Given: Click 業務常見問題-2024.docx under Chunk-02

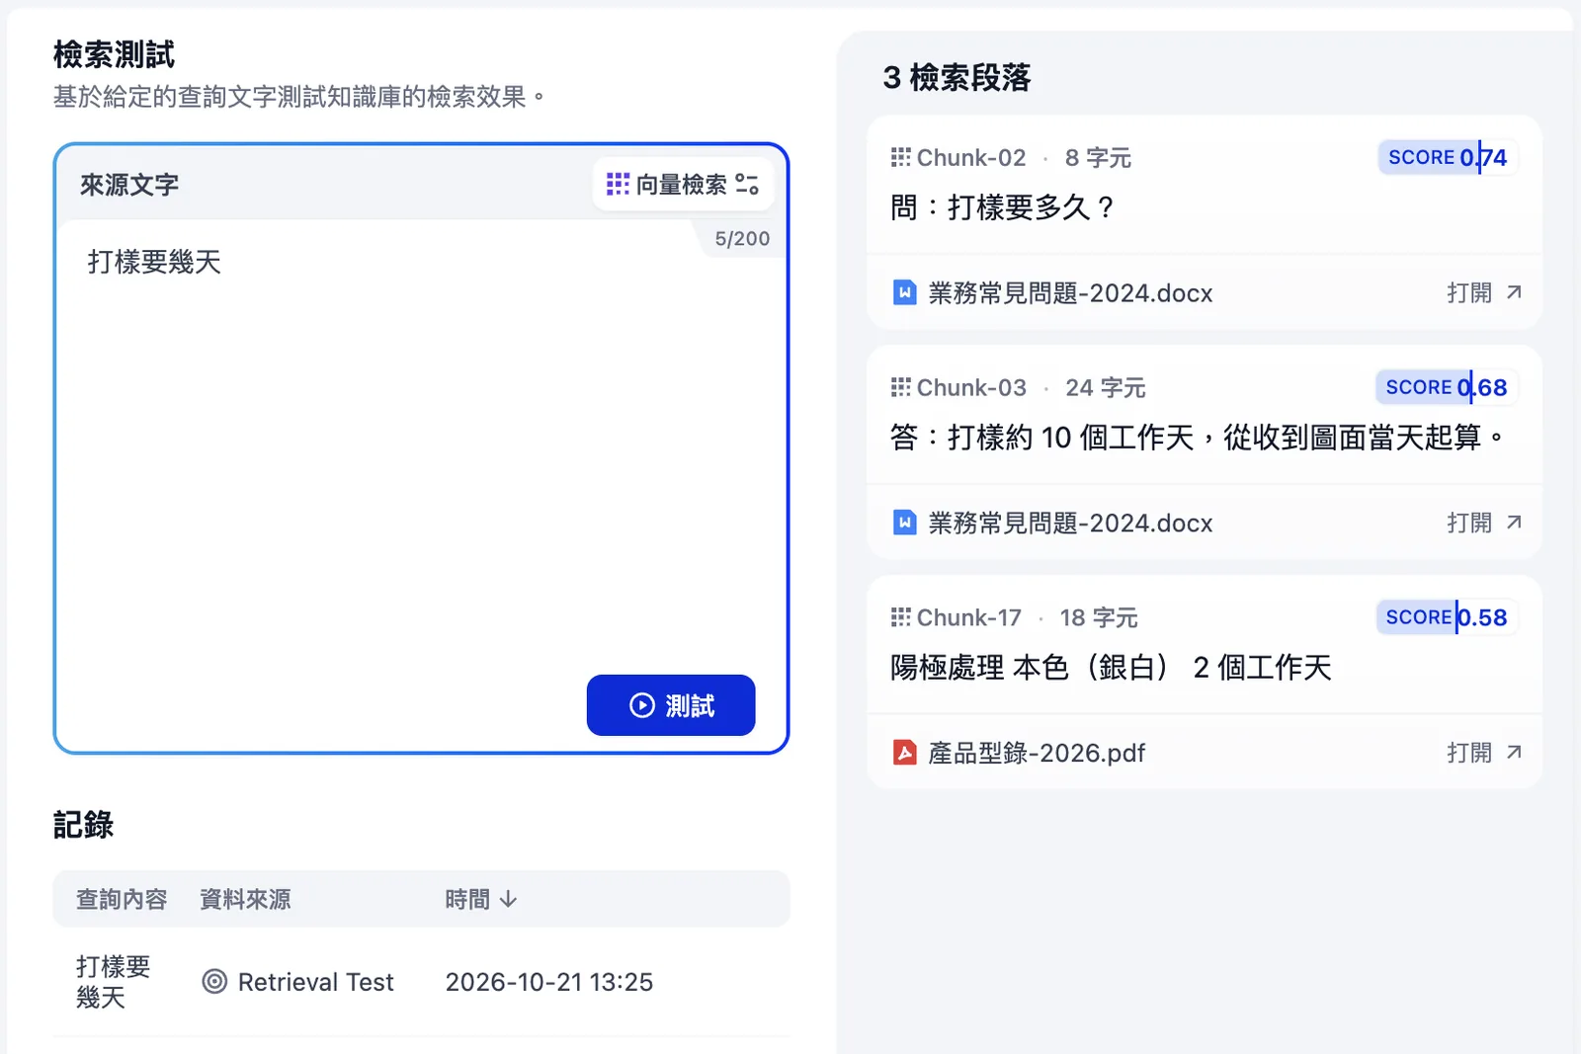Looking at the screenshot, I should (1070, 292).
